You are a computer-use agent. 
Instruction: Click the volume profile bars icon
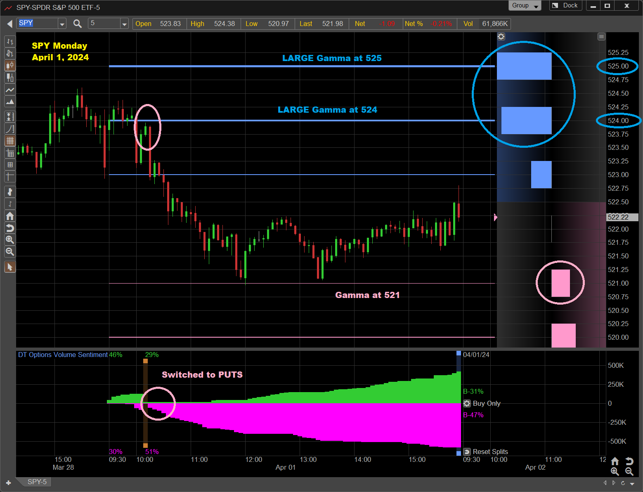10,192
